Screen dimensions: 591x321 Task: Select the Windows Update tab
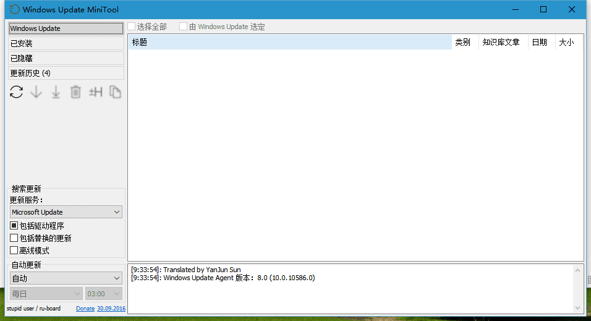(66, 28)
